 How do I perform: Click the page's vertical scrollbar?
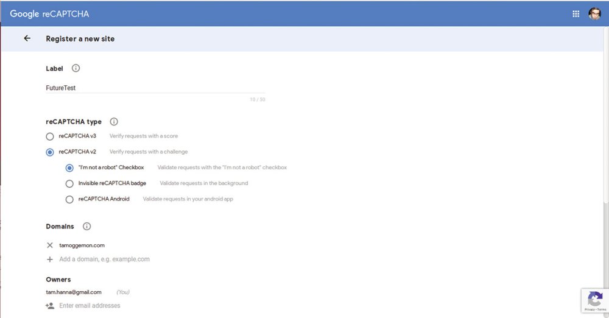pos(607,171)
